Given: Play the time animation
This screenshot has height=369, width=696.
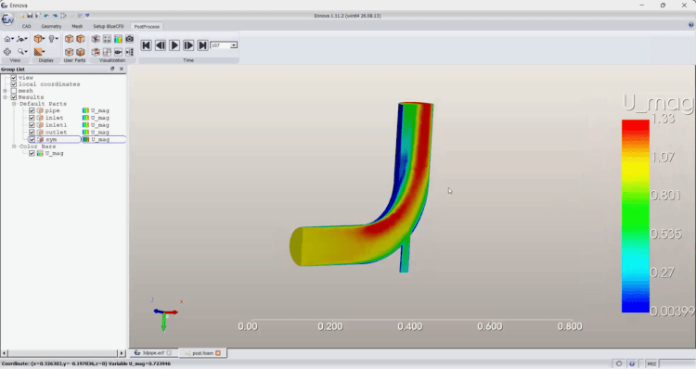Looking at the screenshot, I should (174, 45).
